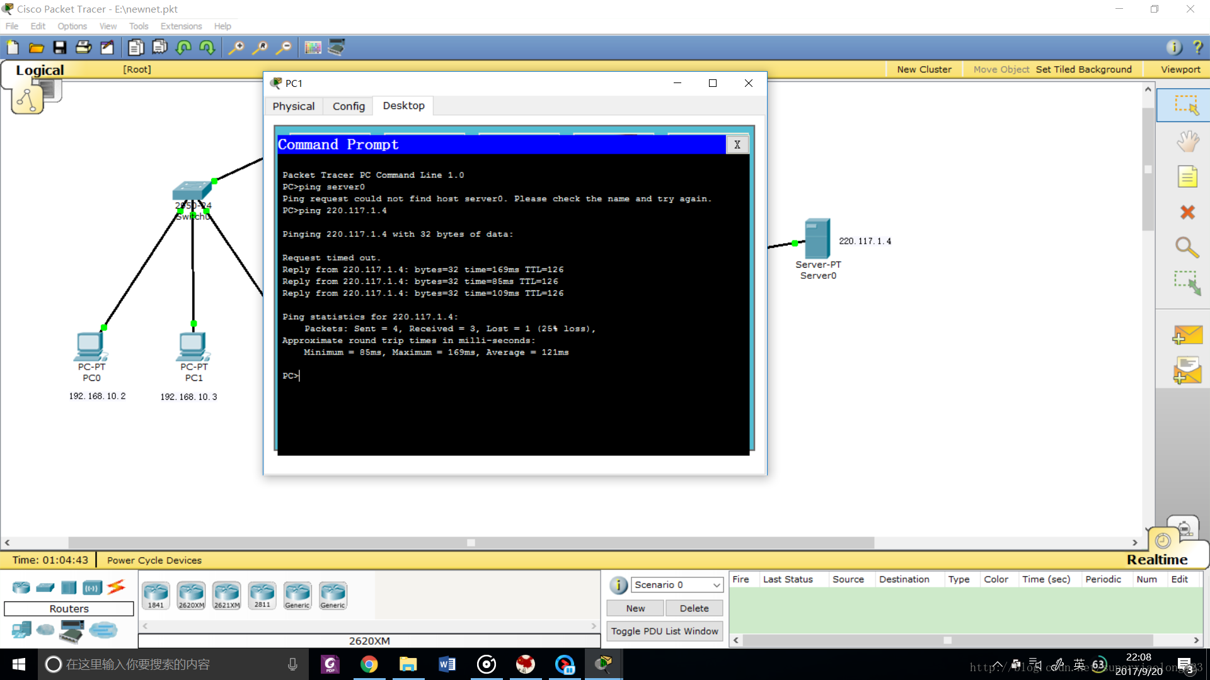Click the Paste toolbar icon
This screenshot has width=1210, height=680.
tap(160, 47)
